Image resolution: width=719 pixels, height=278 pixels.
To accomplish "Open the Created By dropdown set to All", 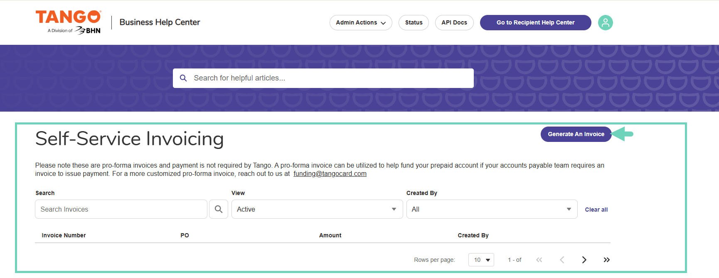I will (x=492, y=209).
